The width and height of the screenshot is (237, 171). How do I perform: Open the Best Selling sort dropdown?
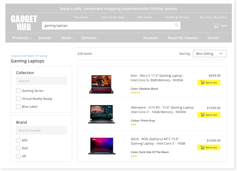[210, 54]
